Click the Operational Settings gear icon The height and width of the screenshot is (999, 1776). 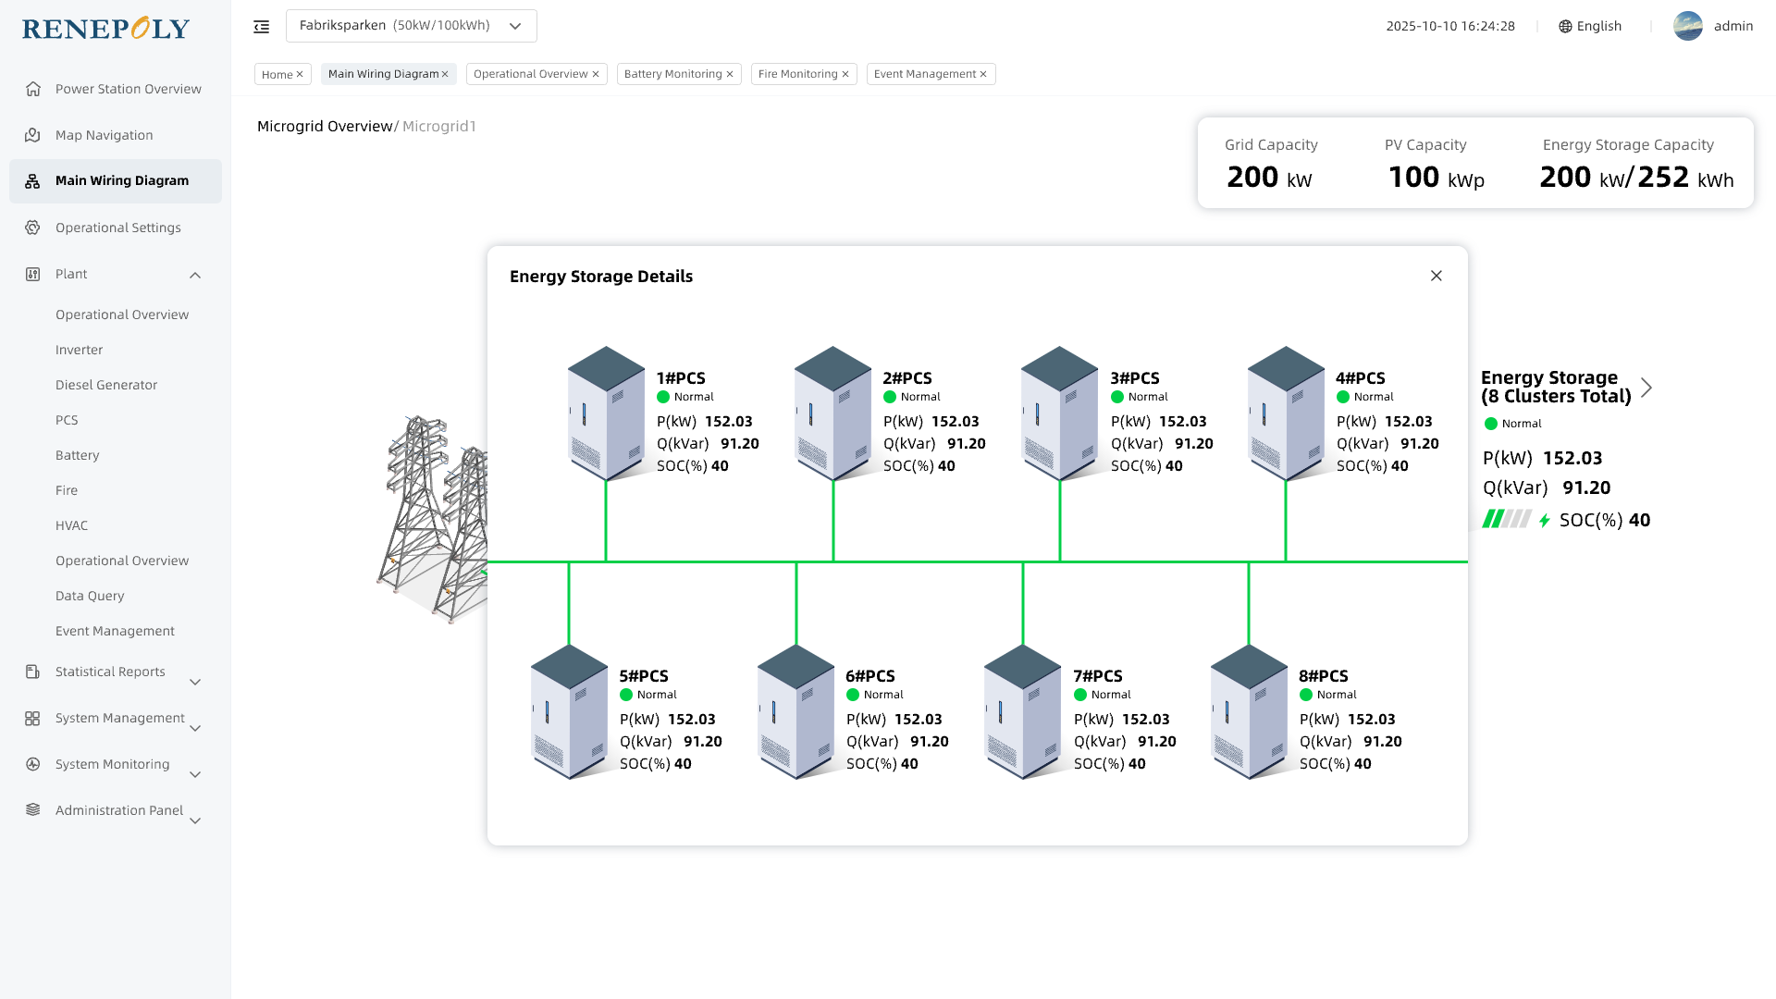[33, 228]
